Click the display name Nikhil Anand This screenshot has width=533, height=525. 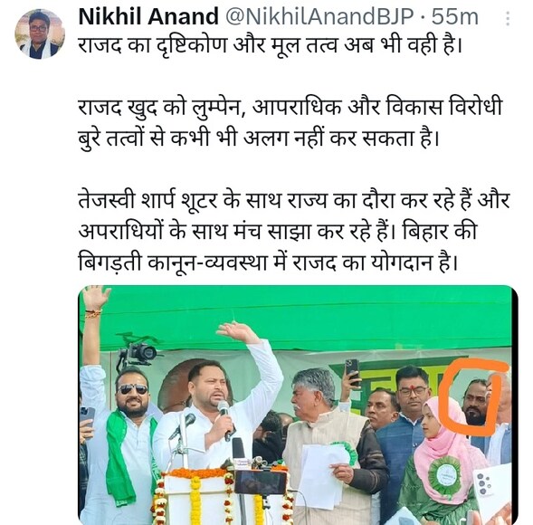tap(148, 16)
